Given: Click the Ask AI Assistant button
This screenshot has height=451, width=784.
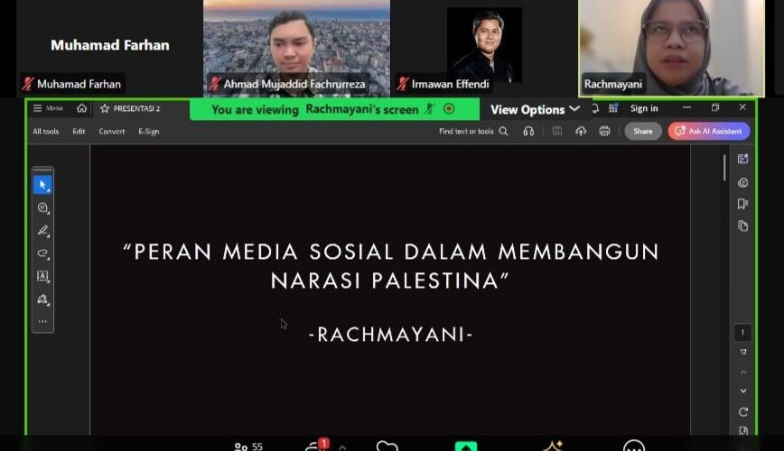Looking at the screenshot, I should (709, 131).
